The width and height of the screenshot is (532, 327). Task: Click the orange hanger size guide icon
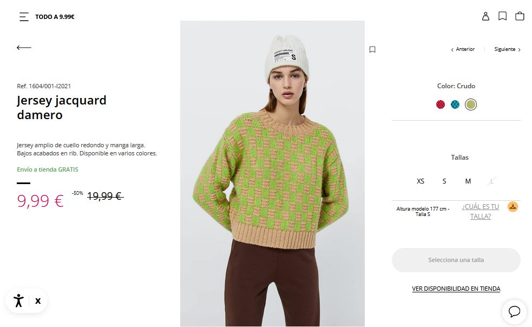[x=513, y=206]
